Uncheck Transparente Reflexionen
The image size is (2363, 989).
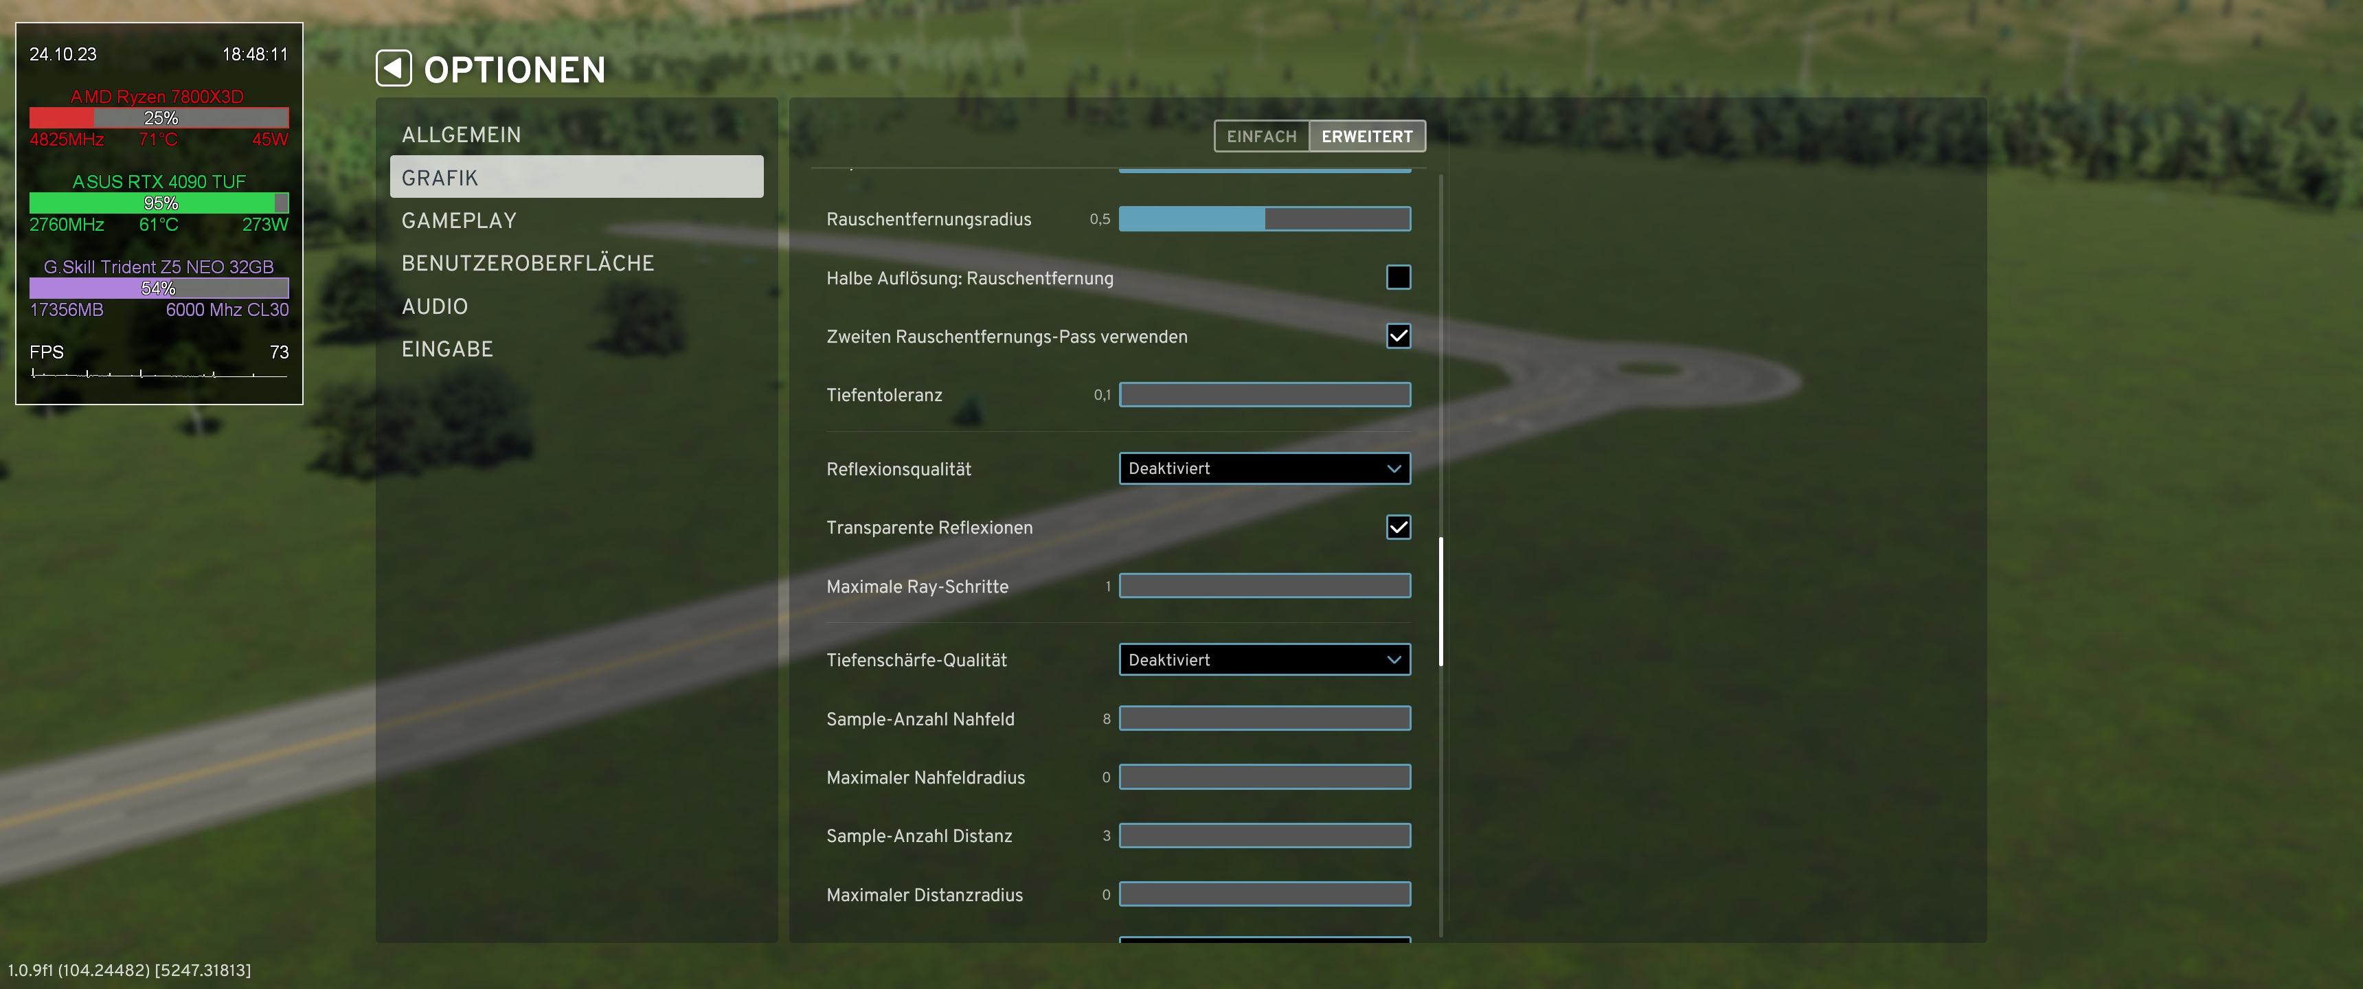click(x=1398, y=527)
